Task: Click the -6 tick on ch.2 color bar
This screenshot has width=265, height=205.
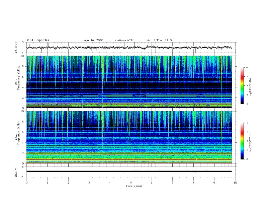Action: tap(247, 150)
